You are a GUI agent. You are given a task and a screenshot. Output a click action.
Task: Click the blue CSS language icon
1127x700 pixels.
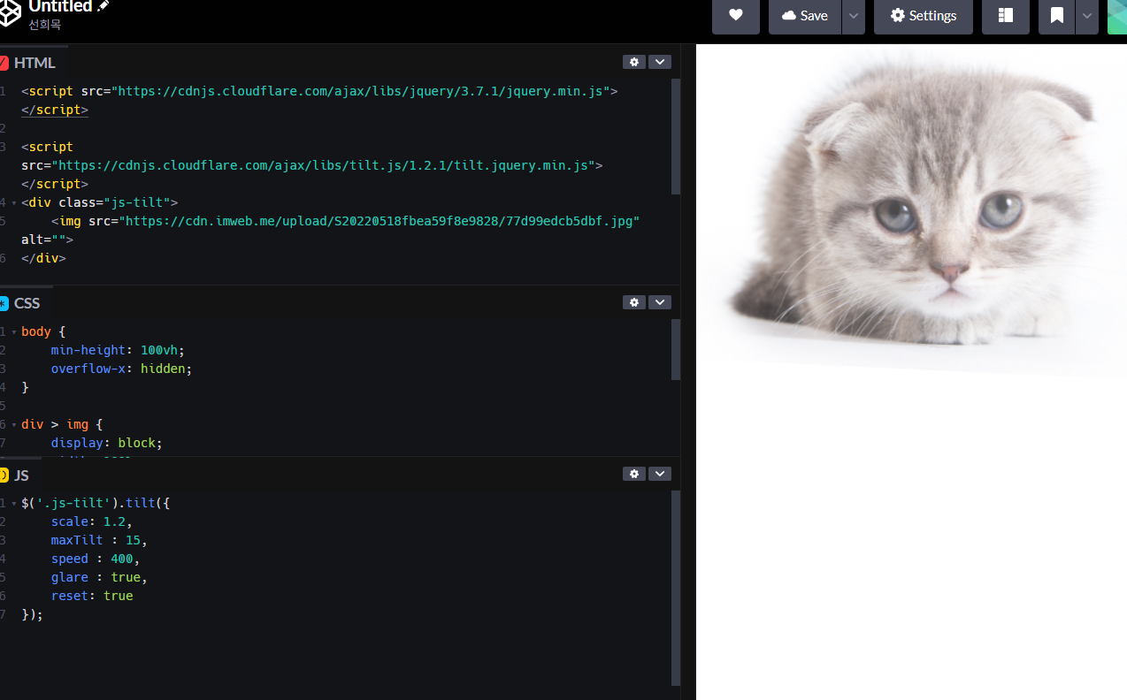click(4, 303)
